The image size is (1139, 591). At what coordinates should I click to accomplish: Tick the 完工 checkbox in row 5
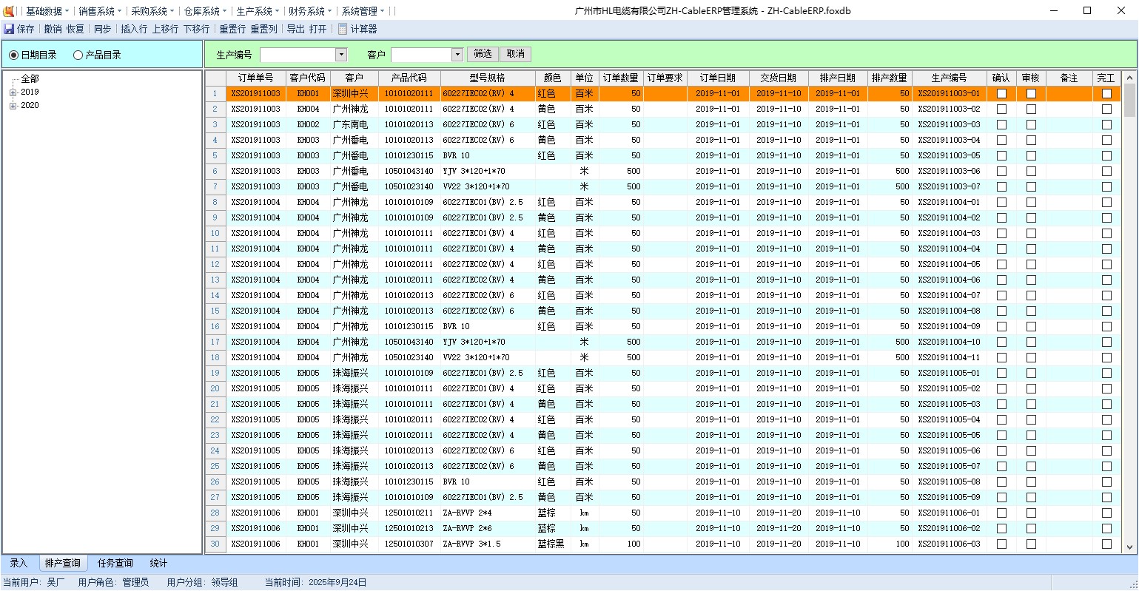pyautogui.click(x=1106, y=156)
